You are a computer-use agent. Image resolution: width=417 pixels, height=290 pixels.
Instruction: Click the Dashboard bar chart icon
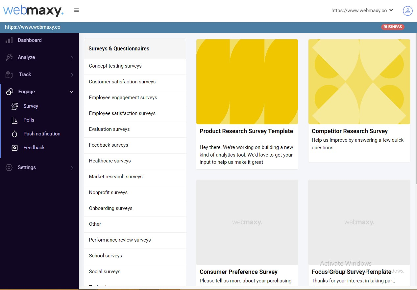(x=9, y=40)
